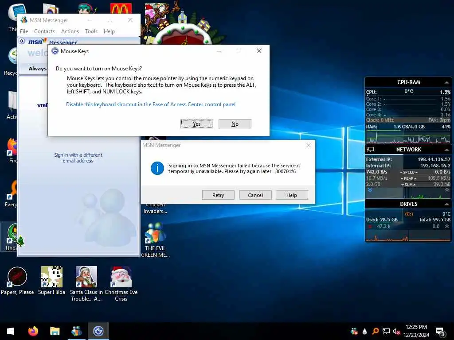
Task: Click the Used: 28.5 GB drive text
Action: click(382, 220)
